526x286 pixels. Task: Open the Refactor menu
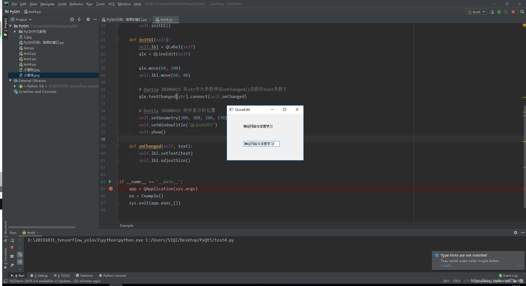[x=76, y=4]
